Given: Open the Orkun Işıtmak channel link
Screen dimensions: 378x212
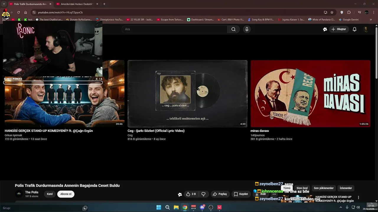Looking at the screenshot, I should [x=13, y=135].
